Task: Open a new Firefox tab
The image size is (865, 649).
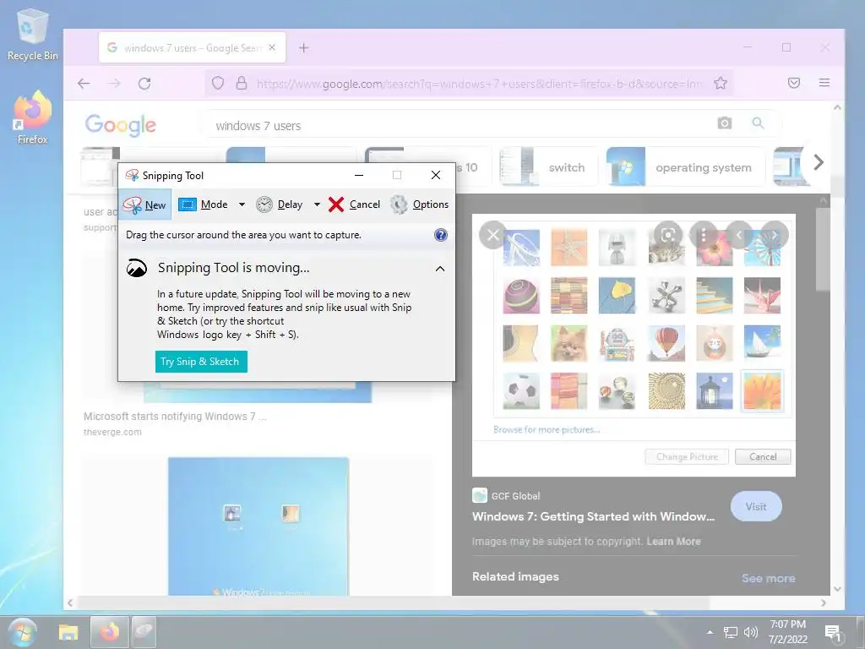Action: point(303,48)
